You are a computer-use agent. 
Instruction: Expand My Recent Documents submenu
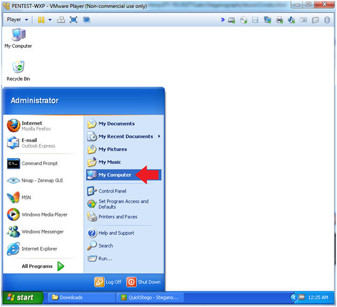tap(123, 137)
